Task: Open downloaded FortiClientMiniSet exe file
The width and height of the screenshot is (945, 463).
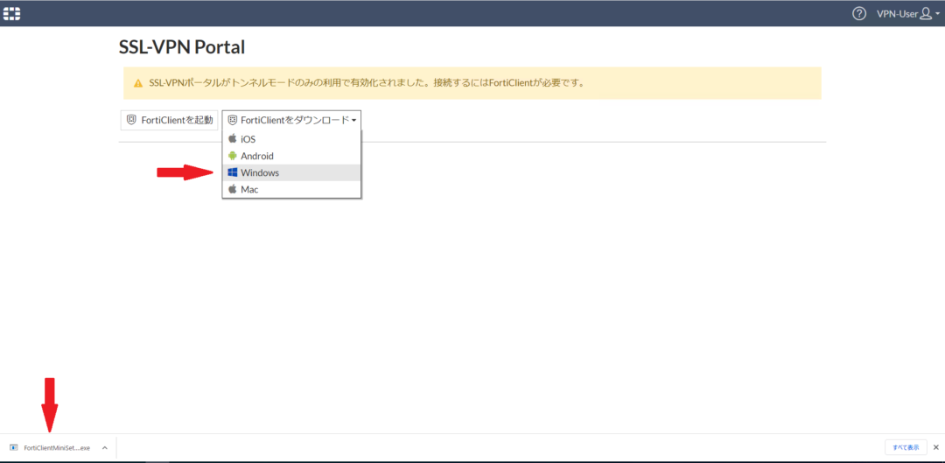Action: 51,448
